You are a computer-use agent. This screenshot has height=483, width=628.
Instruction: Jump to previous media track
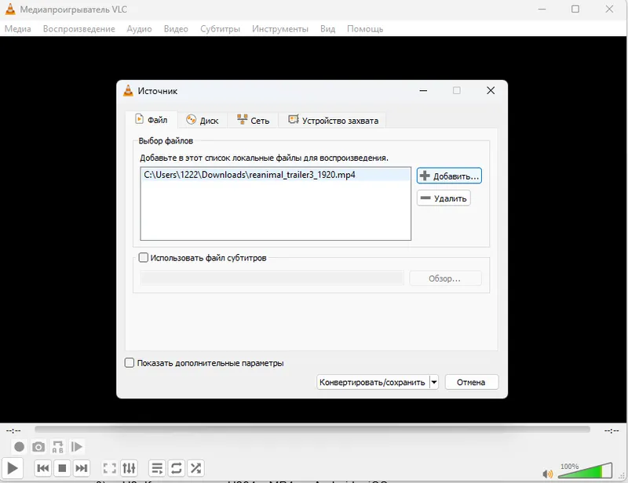pos(43,468)
